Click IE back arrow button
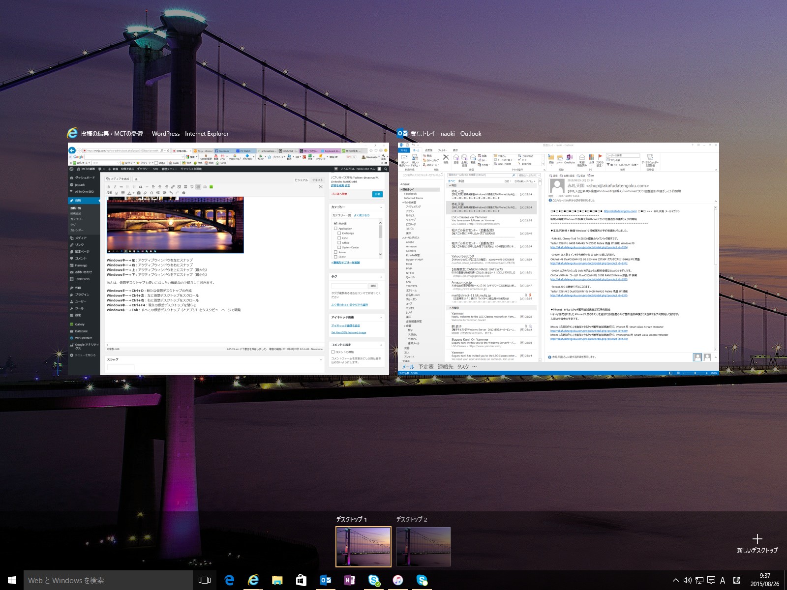787x590 pixels. 72,150
